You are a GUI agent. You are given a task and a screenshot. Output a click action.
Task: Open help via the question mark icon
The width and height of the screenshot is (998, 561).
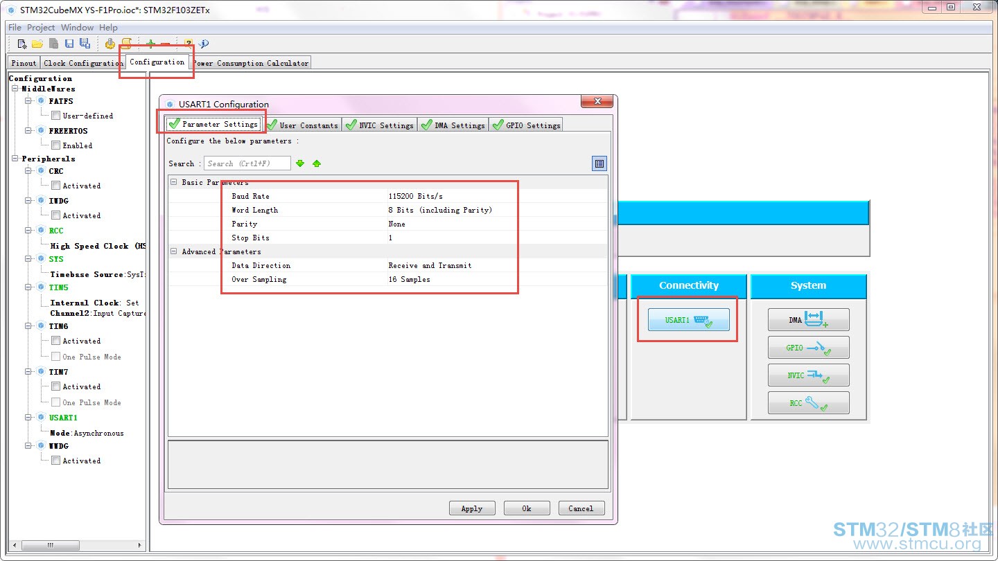pyautogui.click(x=188, y=44)
